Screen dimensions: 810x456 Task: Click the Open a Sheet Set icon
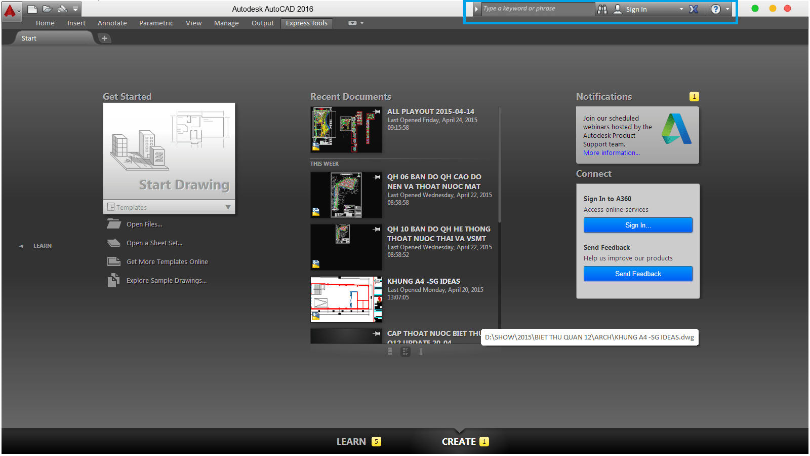pos(114,243)
